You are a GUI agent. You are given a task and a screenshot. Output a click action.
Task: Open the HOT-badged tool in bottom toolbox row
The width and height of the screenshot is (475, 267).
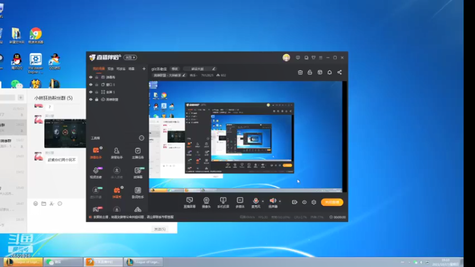pos(97,209)
